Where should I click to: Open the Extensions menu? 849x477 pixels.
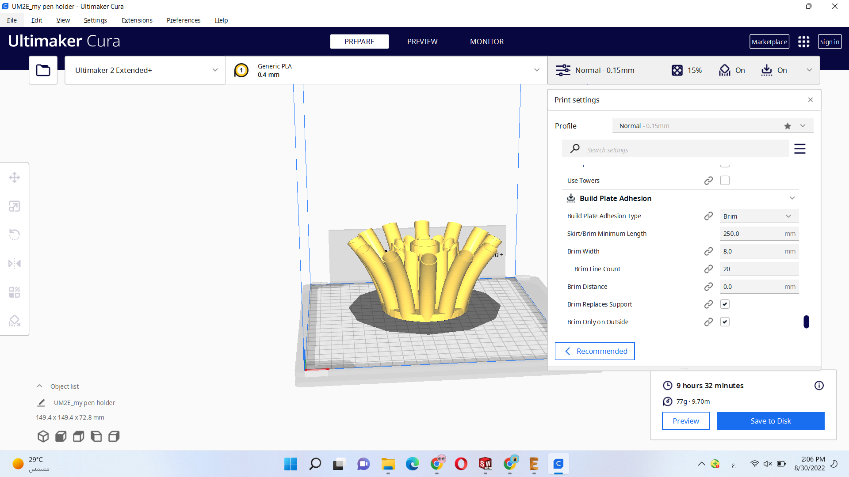137,20
